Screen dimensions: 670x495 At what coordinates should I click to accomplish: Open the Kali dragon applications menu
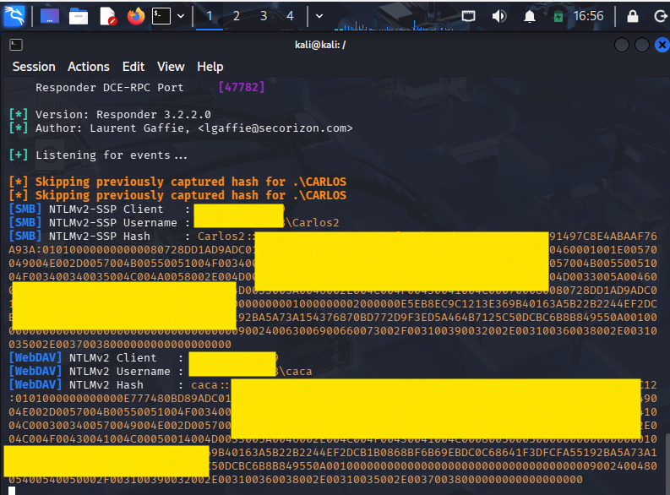click(x=14, y=16)
